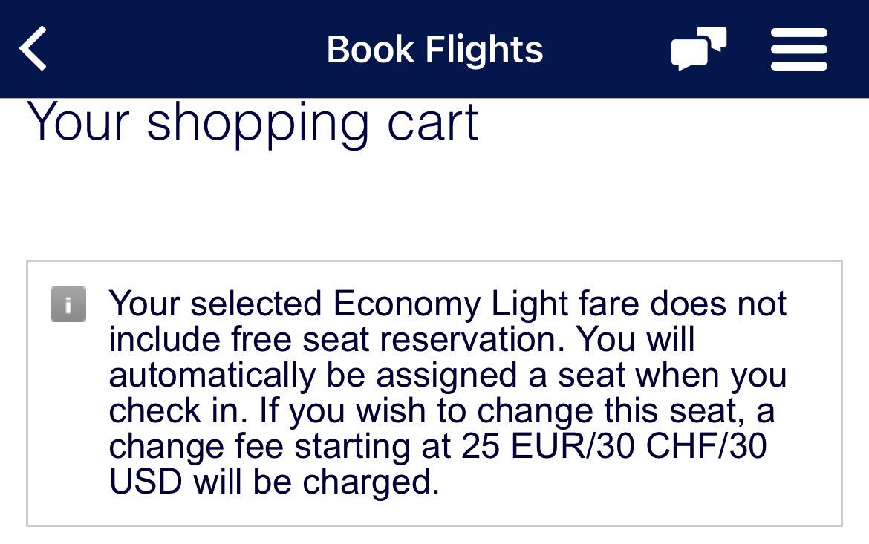Tap the word "charged" in the notice
The width and height of the screenshot is (869, 544).
click(367, 482)
